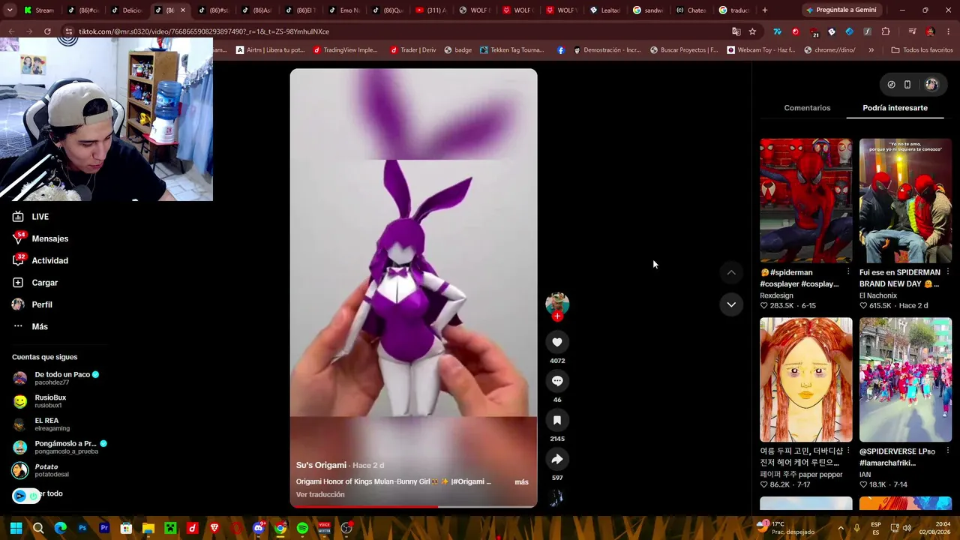Image resolution: width=960 pixels, height=540 pixels.
Task: Open the Tekken Tag Tourna... bookmark
Action: pyautogui.click(x=511, y=50)
